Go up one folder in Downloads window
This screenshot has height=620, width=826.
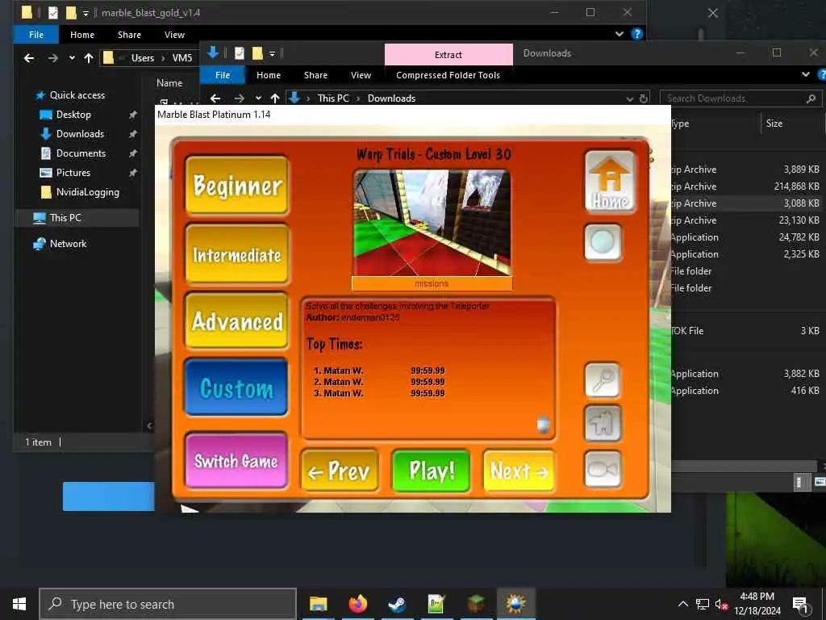(275, 98)
